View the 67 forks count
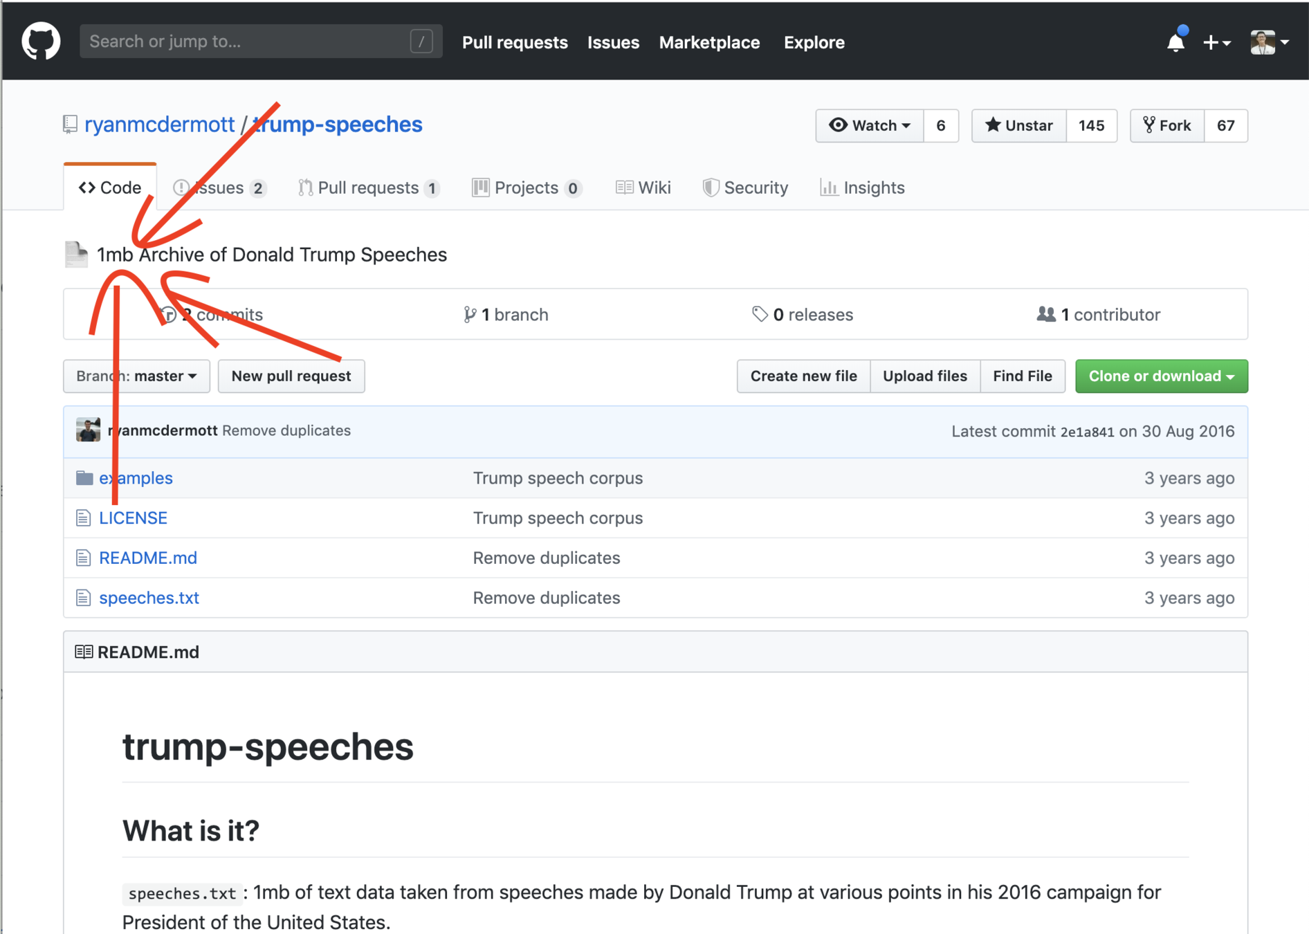Image resolution: width=1309 pixels, height=934 pixels. (1225, 125)
